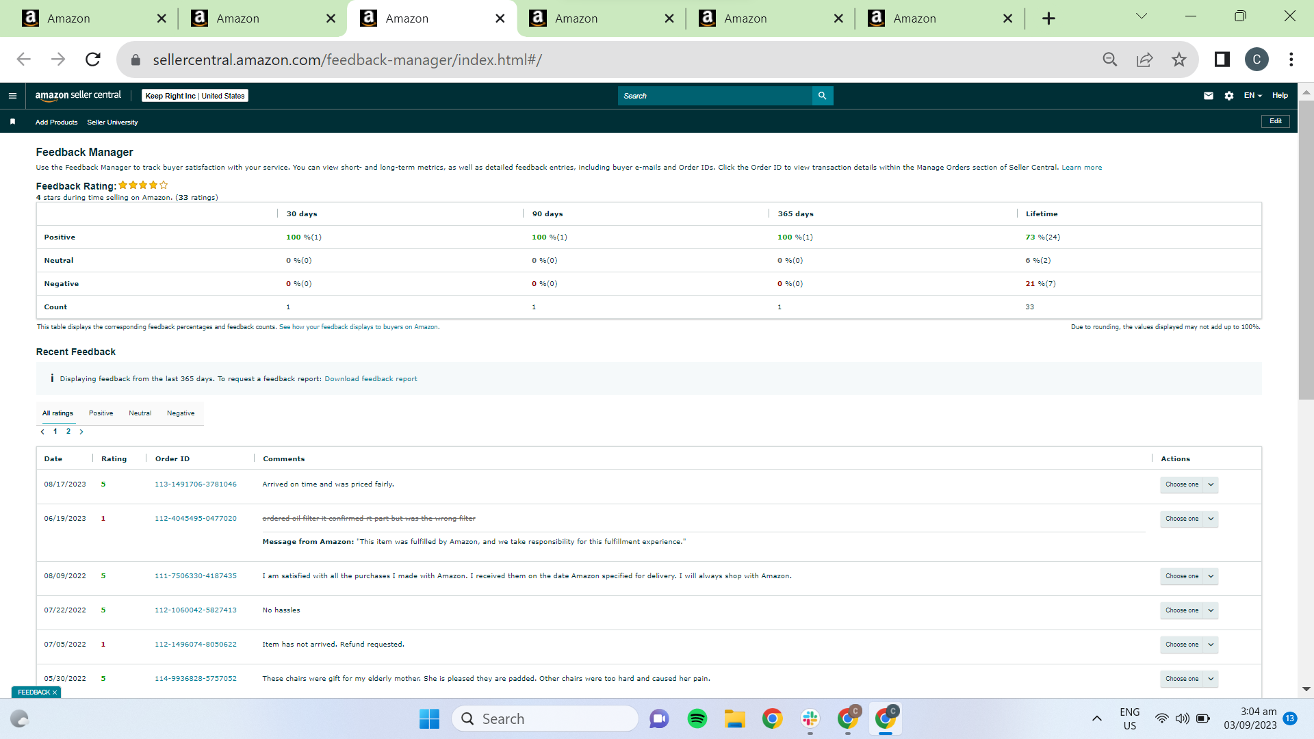This screenshot has width=1314, height=739.
Task: Open order 113-1491706-3781046
Action: (x=196, y=484)
